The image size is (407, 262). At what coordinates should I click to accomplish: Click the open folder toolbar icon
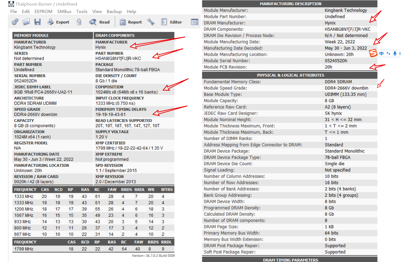click(x=26, y=22)
